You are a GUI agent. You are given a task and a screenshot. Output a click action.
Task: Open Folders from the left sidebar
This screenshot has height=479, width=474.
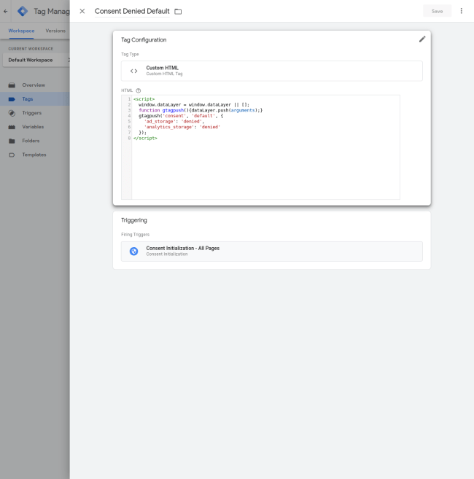click(31, 141)
